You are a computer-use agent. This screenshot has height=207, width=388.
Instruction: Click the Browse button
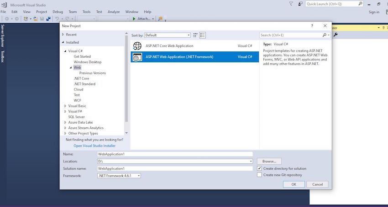click(x=269, y=161)
